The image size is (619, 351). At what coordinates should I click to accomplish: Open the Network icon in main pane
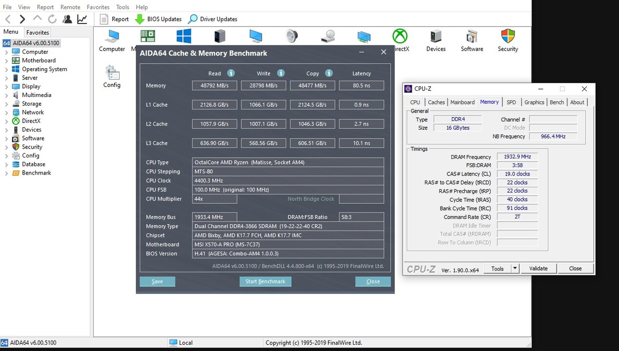pyautogui.click(x=364, y=37)
